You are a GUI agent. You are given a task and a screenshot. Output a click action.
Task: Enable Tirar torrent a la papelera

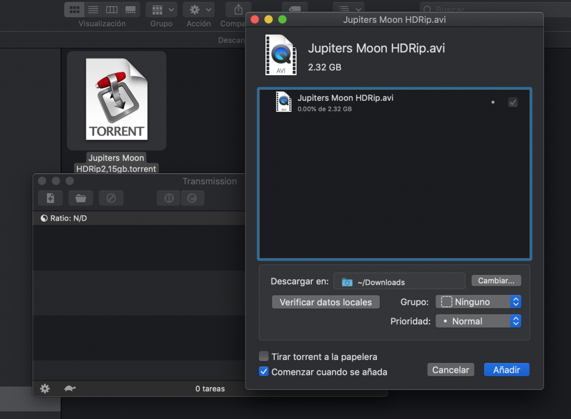point(264,356)
